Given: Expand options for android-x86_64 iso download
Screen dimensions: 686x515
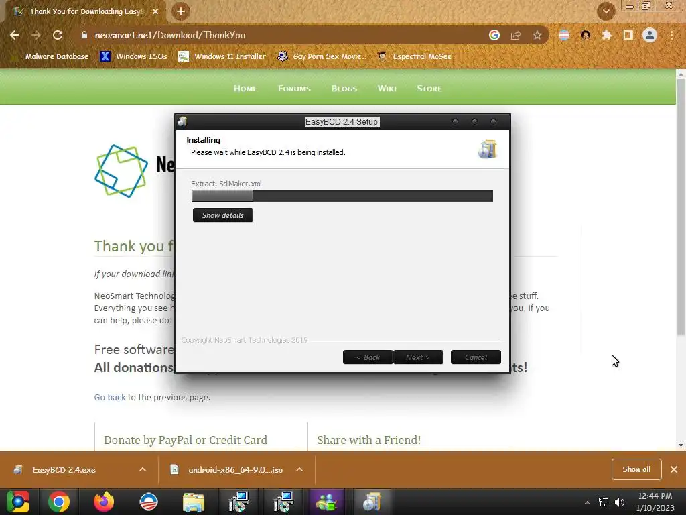Looking at the screenshot, I should click(x=299, y=469).
